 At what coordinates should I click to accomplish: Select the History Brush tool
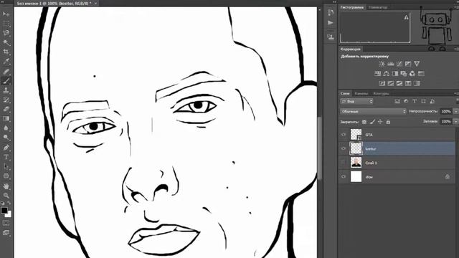tap(6, 100)
